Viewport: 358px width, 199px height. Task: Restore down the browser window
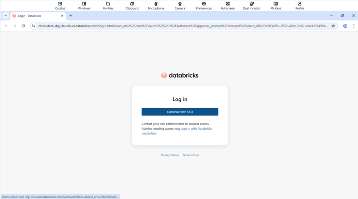coord(343,16)
